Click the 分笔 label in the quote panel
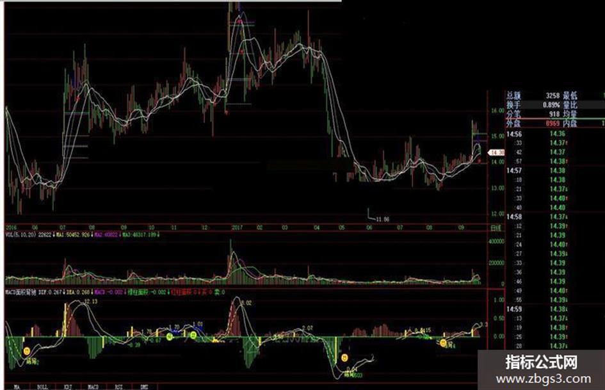Image resolution: width=605 pixels, height=390 pixels. (513, 114)
